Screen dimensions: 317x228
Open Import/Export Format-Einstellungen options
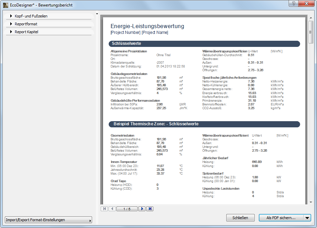48,220
